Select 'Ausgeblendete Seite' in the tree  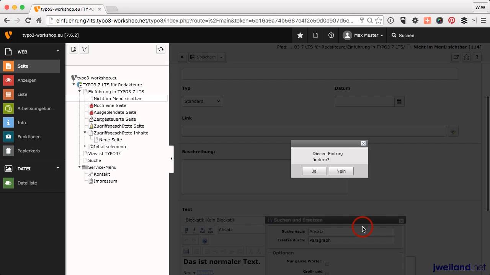[x=115, y=112]
